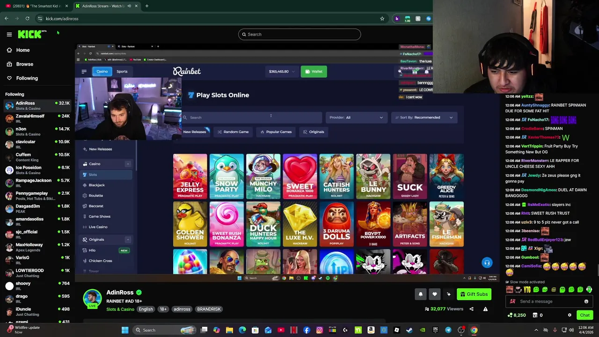This screenshot has height=337, width=599.
Task: Reload the page in Chrome
Action: click(x=28, y=19)
